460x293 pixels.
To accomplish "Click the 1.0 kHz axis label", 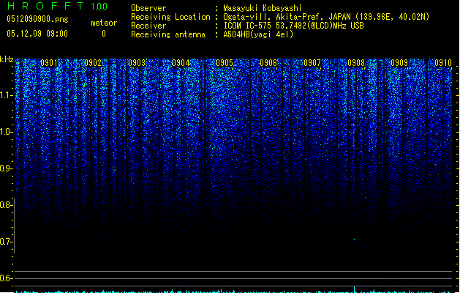I will coord(6,132).
